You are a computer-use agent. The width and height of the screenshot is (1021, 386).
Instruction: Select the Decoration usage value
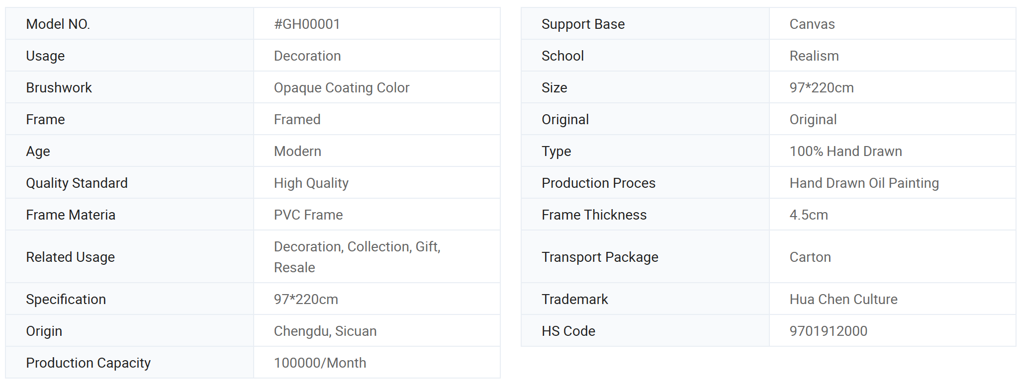(x=307, y=56)
